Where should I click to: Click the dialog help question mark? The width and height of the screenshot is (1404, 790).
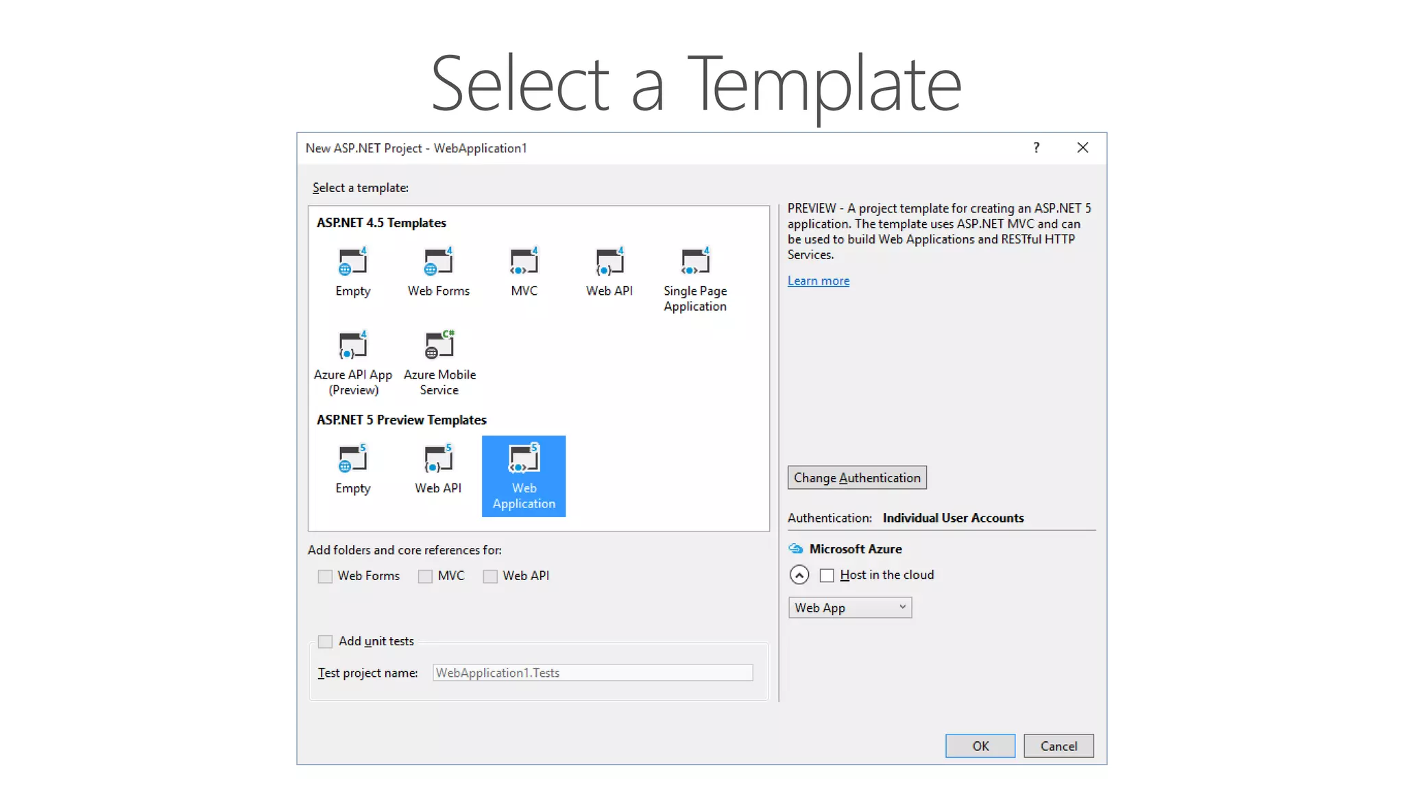[x=1036, y=147]
